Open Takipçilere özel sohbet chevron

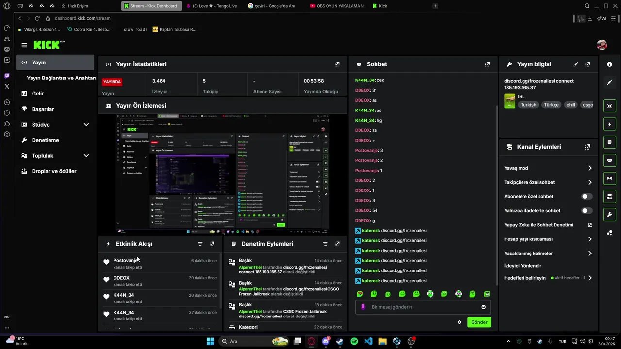(x=590, y=182)
